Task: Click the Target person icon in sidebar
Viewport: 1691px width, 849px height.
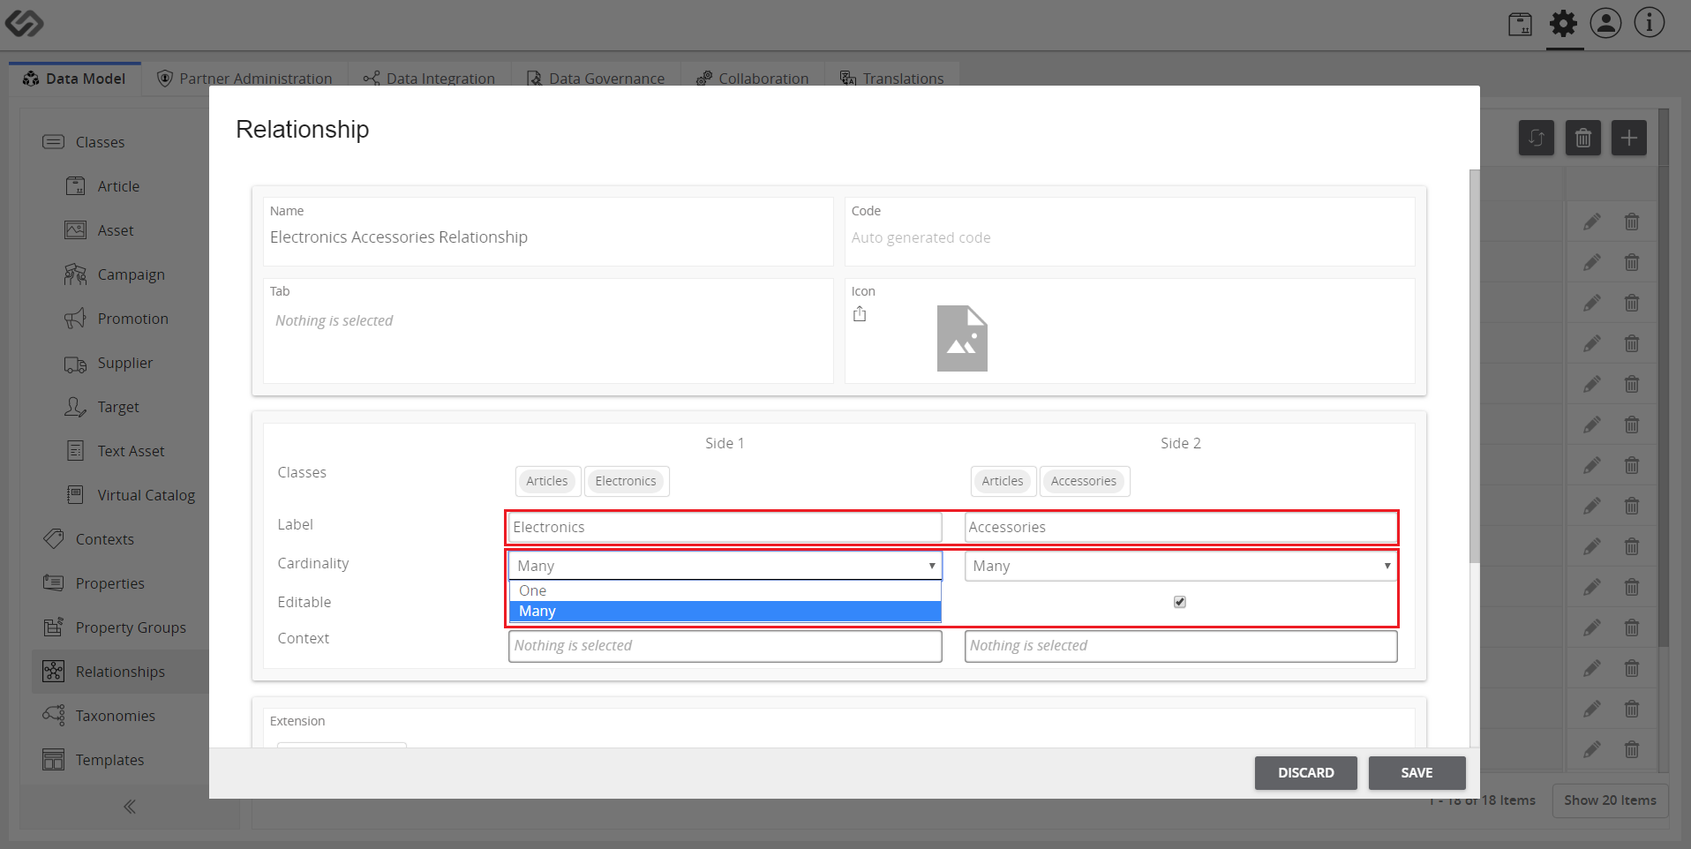Action: (x=75, y=407)
